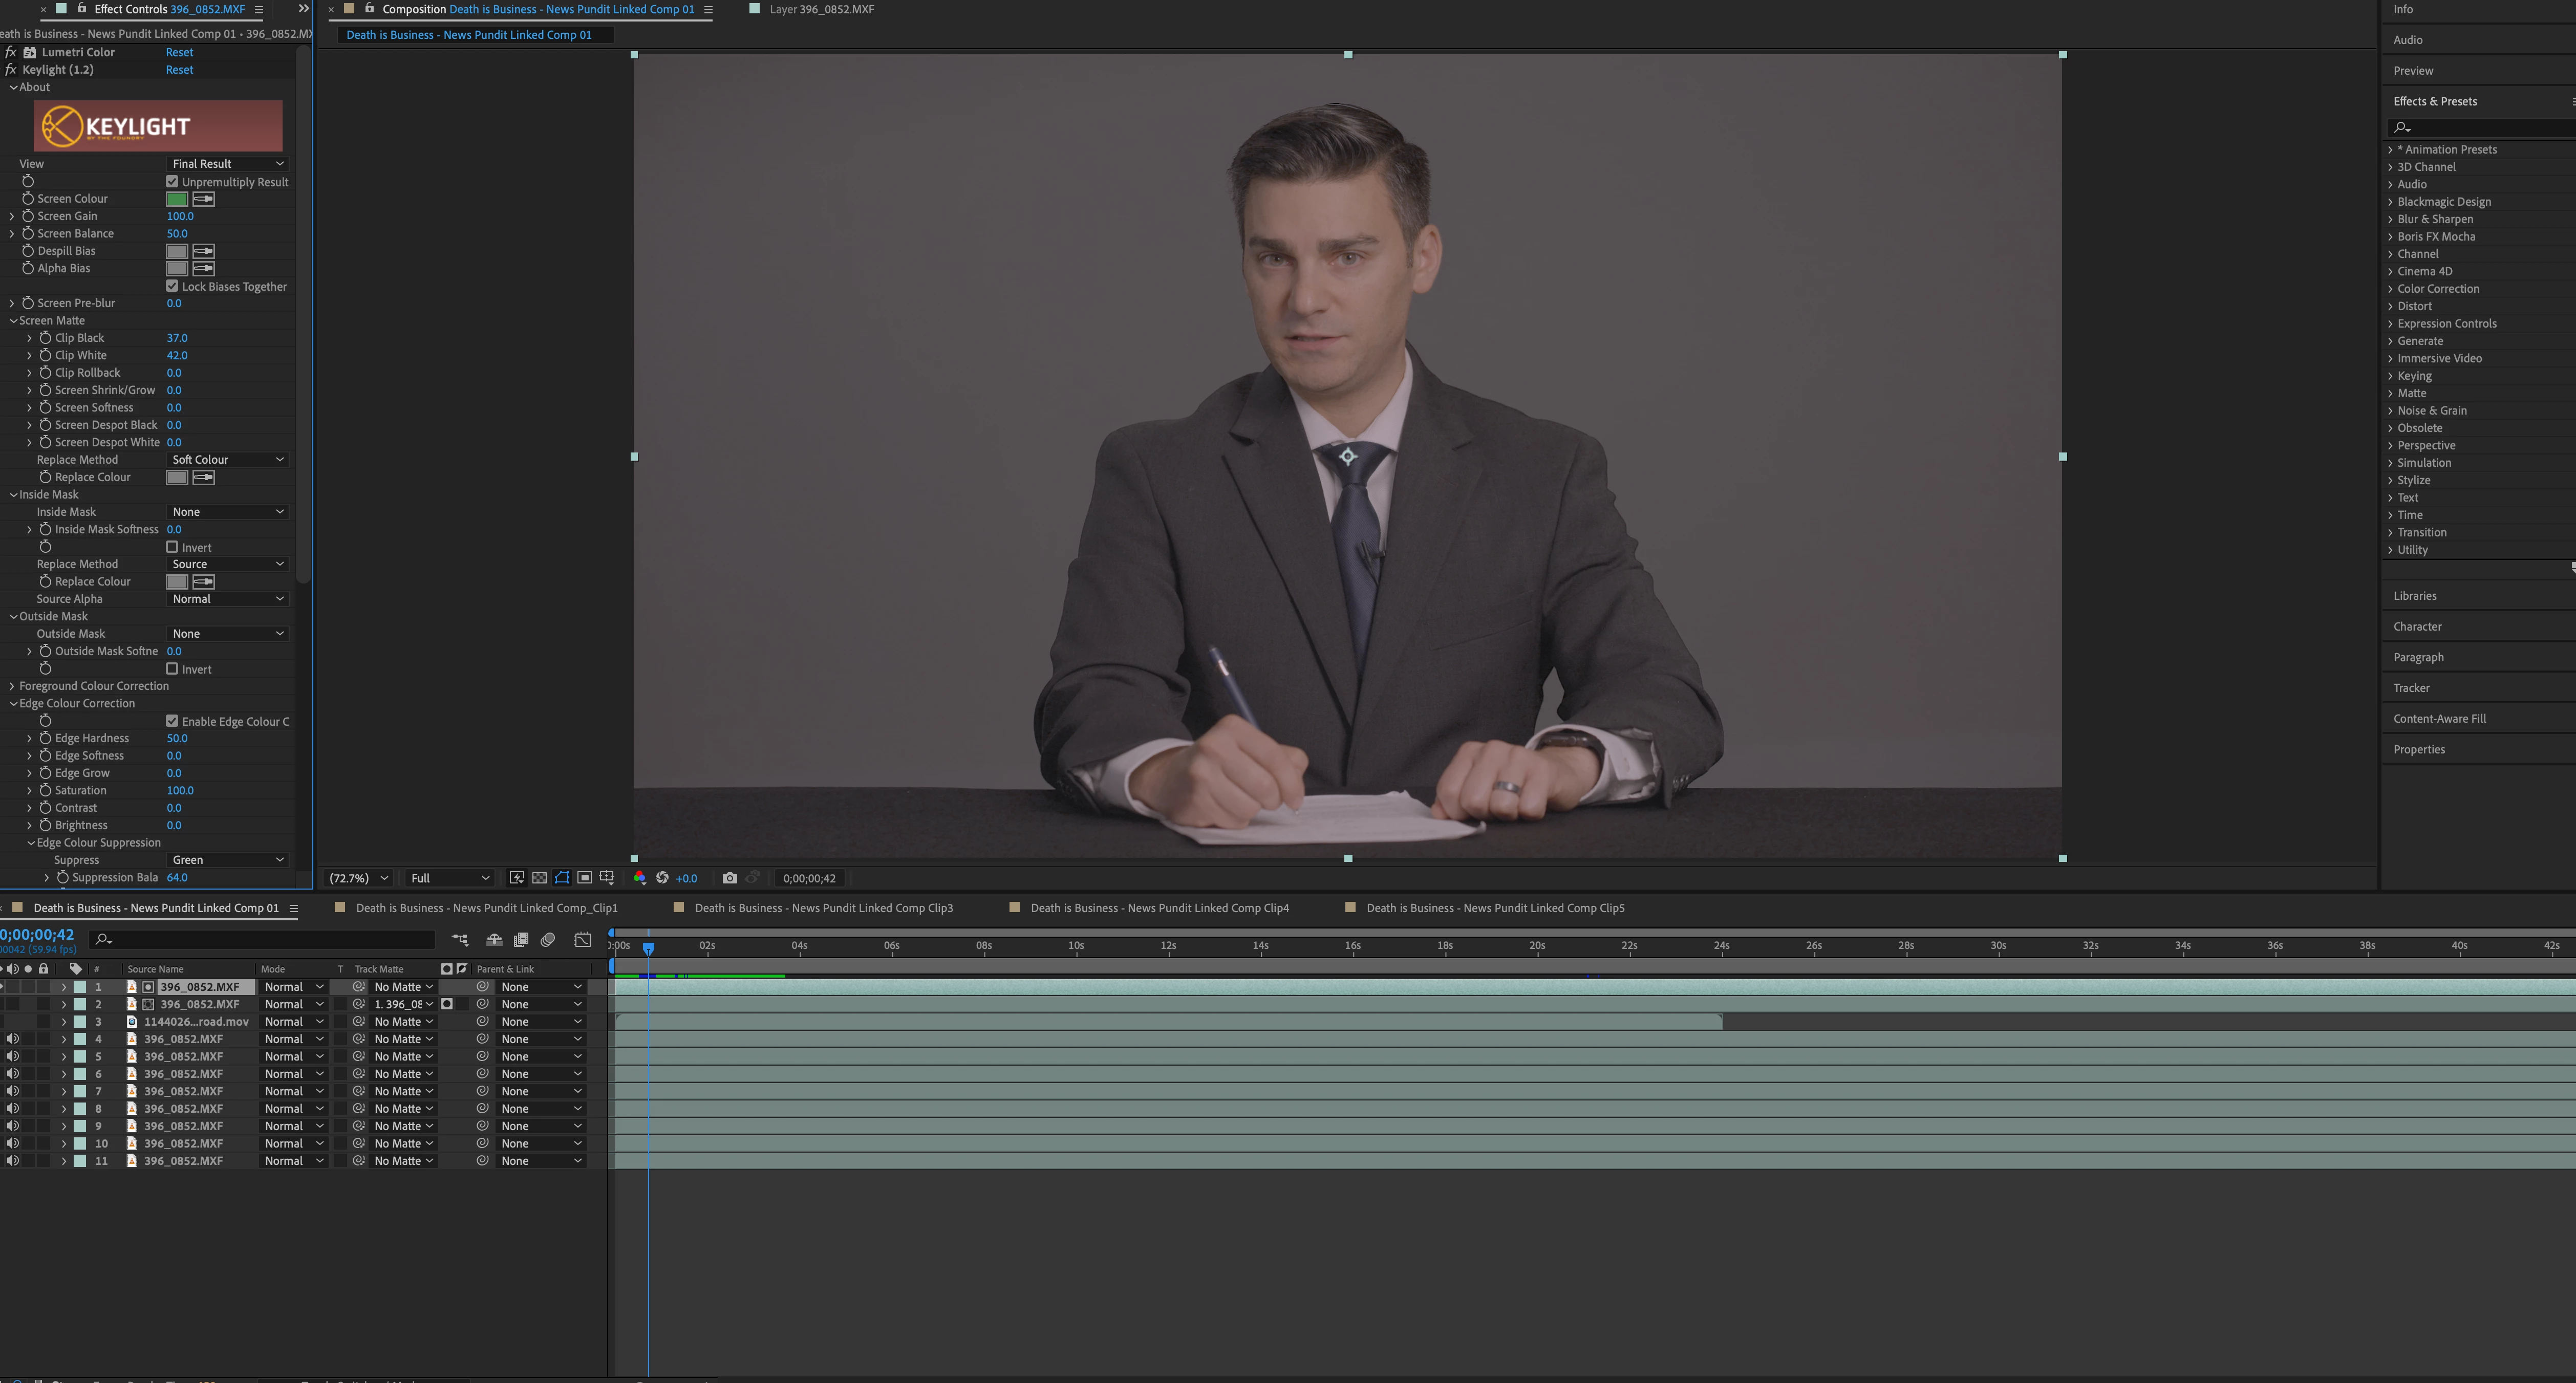The width and height of the screenshot is (2576, 1383).
Task: Uncheck Unpremultiply Result checkbox
Action: point(172,182)
